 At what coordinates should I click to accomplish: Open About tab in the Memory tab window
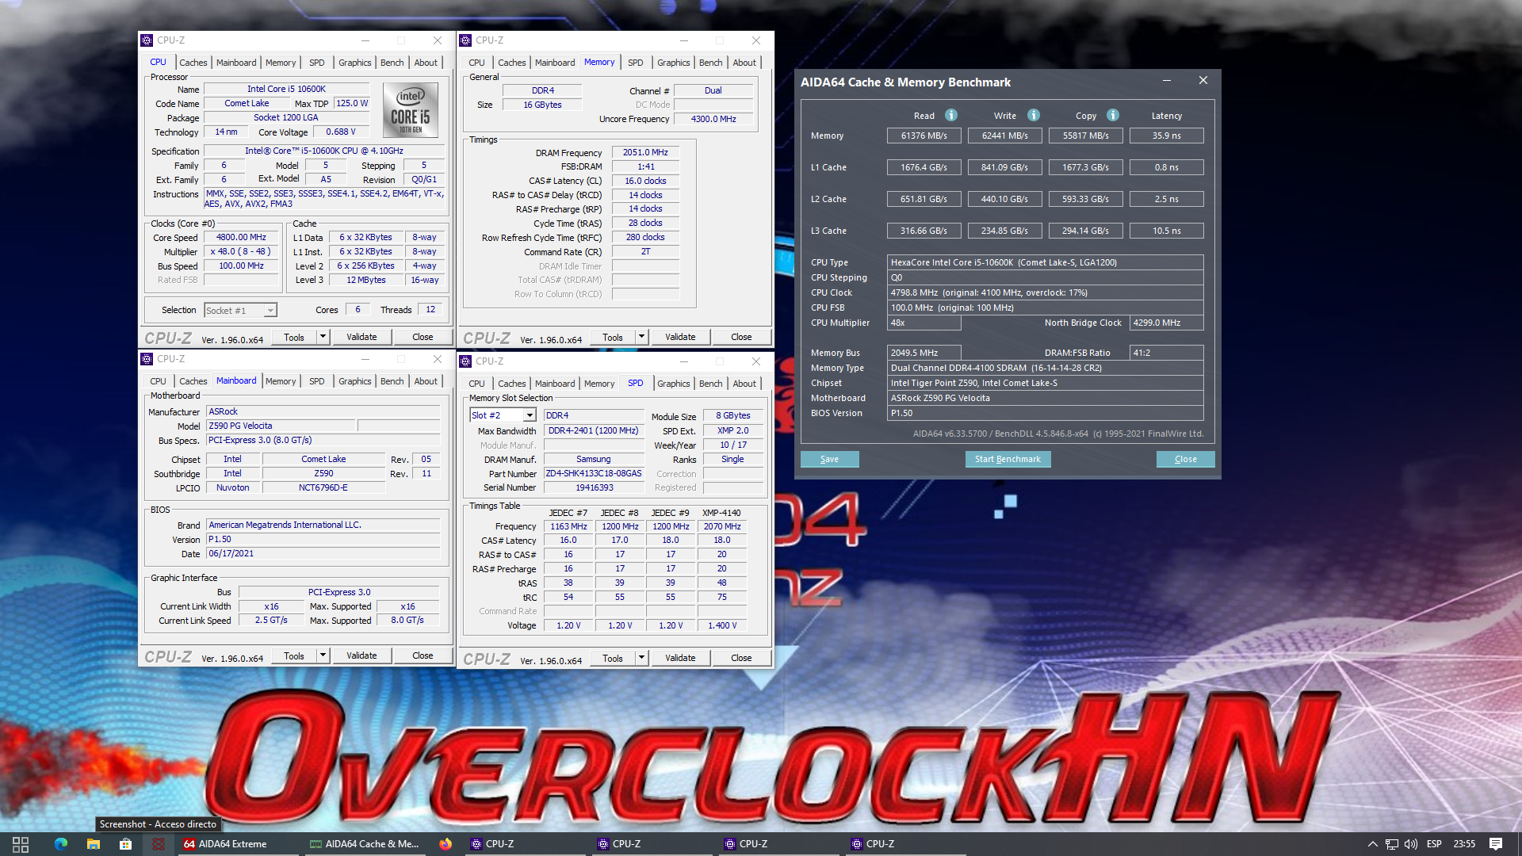744,63
